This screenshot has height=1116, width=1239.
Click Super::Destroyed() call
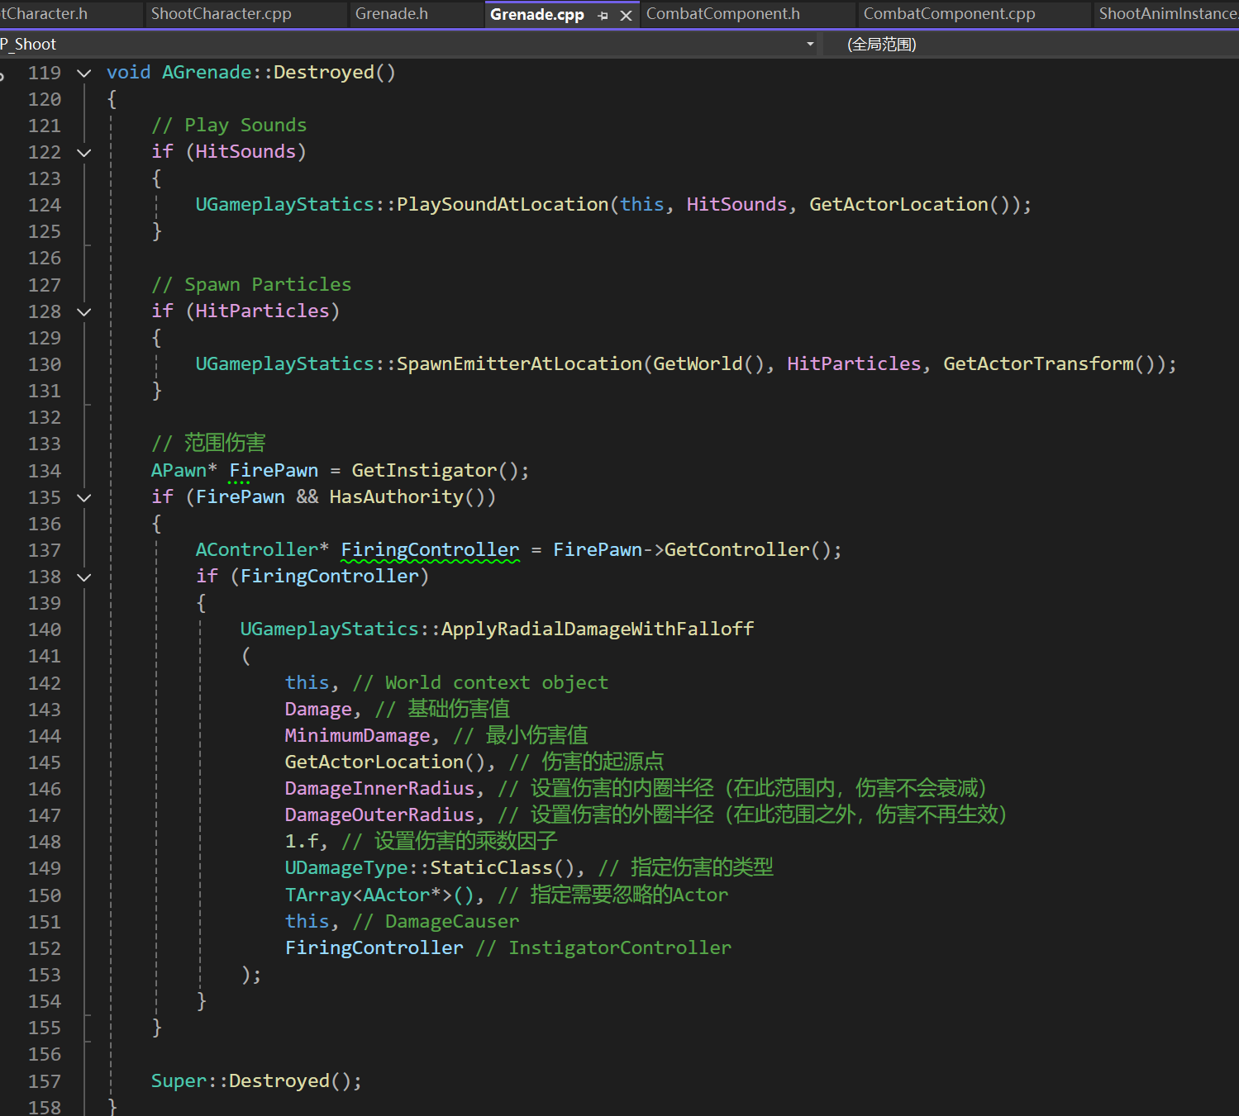pyautogui.click(x=251, y=1080)
